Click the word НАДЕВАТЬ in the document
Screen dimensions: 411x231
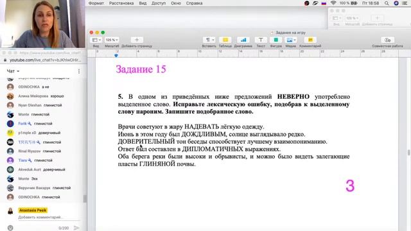click(x=202, y=127)
